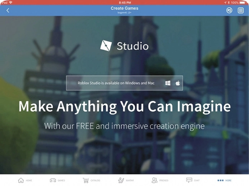
Task: Tap the Studio wordmark text
Action: pos(132,46)
